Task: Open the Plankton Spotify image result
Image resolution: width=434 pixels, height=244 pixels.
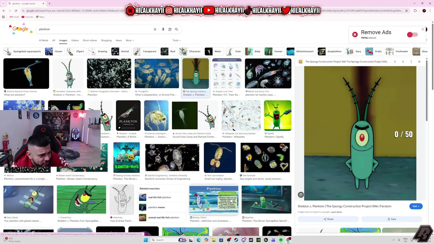Action: point(277,116)
